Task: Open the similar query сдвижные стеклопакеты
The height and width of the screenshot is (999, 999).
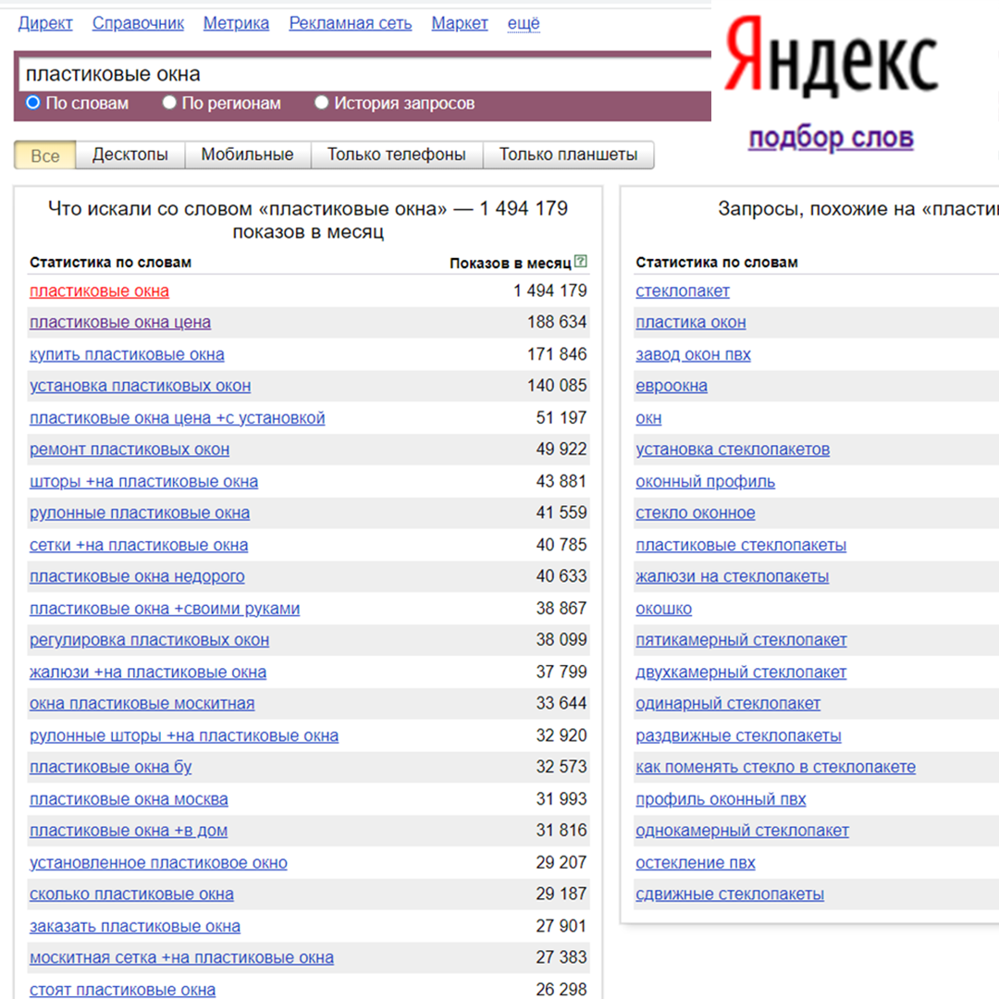Action: tap(730, 894)
